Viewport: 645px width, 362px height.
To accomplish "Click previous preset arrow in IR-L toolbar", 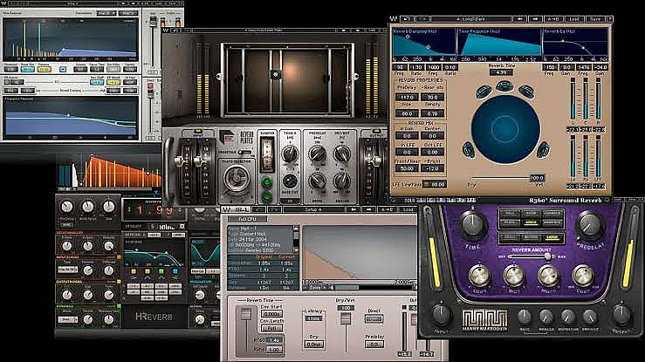I will pyautogui.click(x=353, y=209).
